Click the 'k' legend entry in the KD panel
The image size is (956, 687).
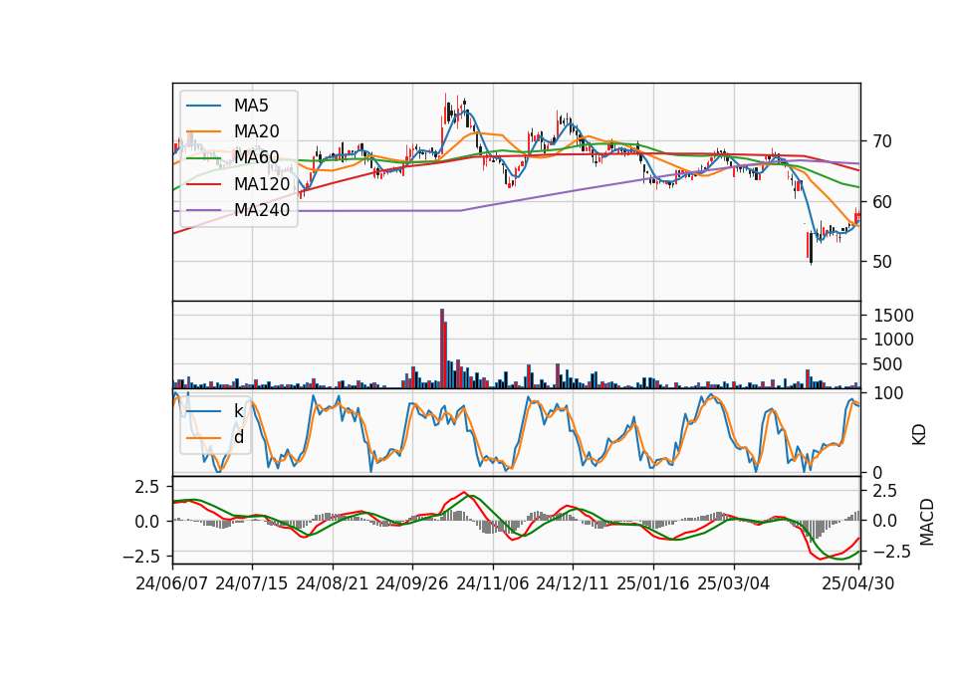(238, 411)
